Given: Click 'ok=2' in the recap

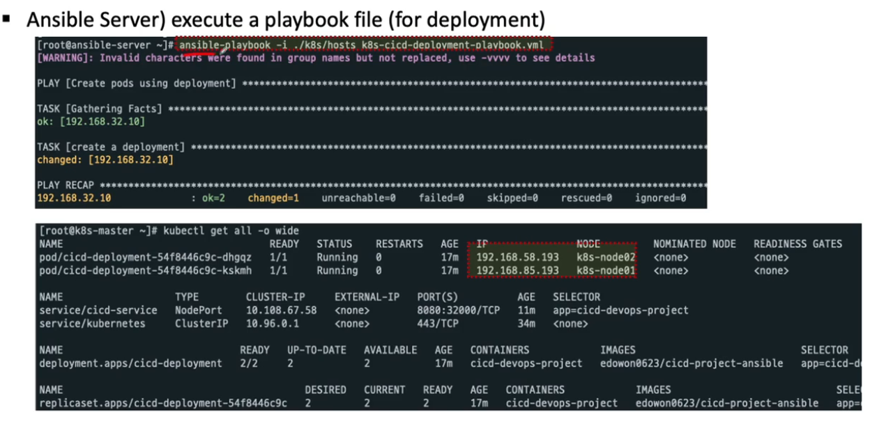Looking at the screenshot, I should tap(214, 198).
